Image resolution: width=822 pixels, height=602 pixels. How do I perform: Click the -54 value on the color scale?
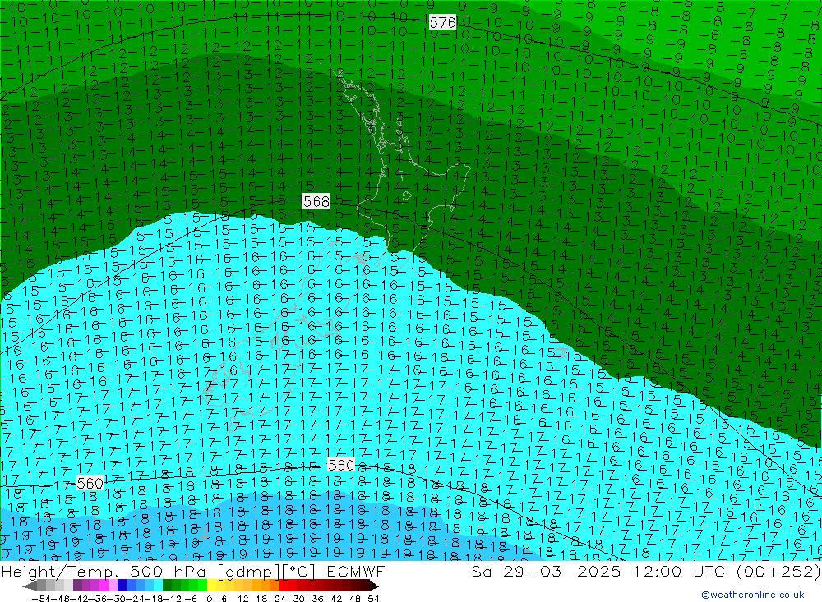tap(39, 599)
